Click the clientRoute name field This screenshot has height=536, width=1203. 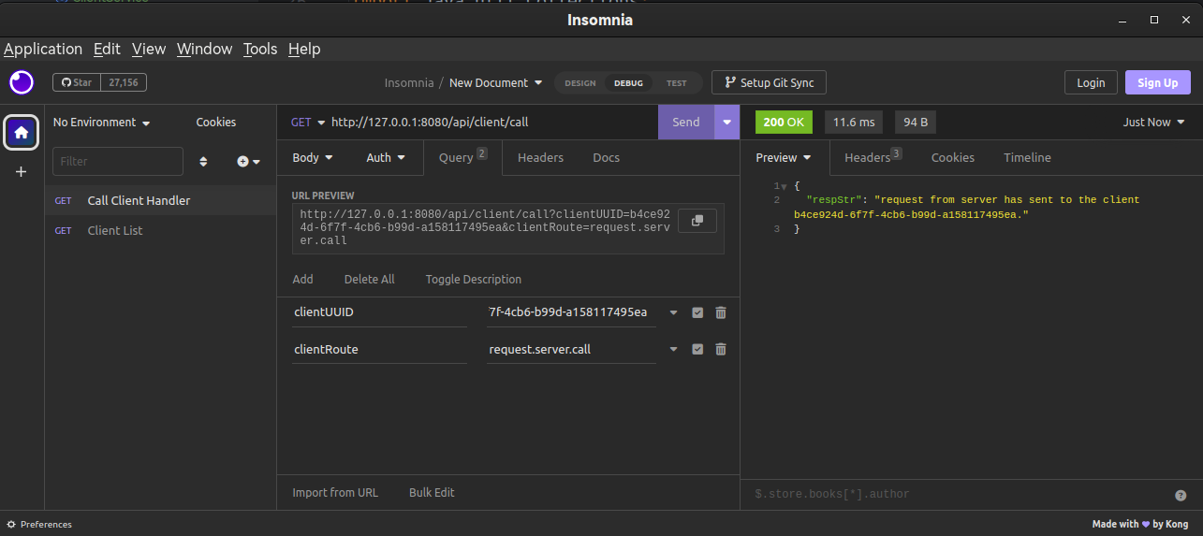point(379,349)
